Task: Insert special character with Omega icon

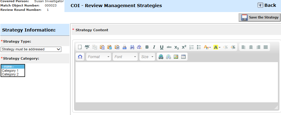Action: click(80, 57)
